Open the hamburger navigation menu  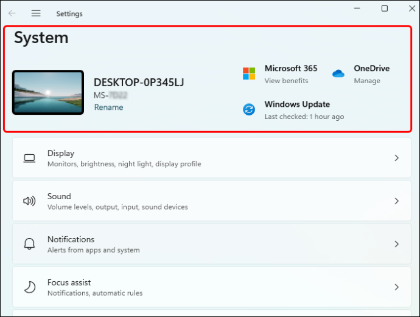pos(36,13)
